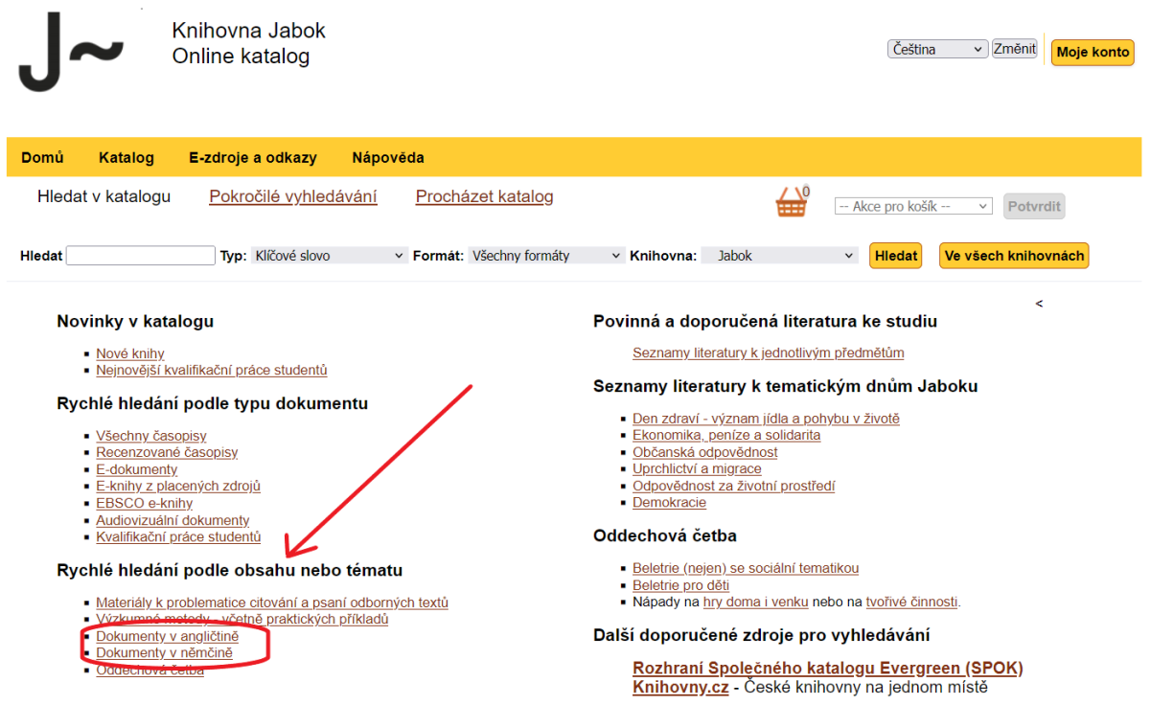Open the Knihovna dropdown set to Jabok

[778, 255]
